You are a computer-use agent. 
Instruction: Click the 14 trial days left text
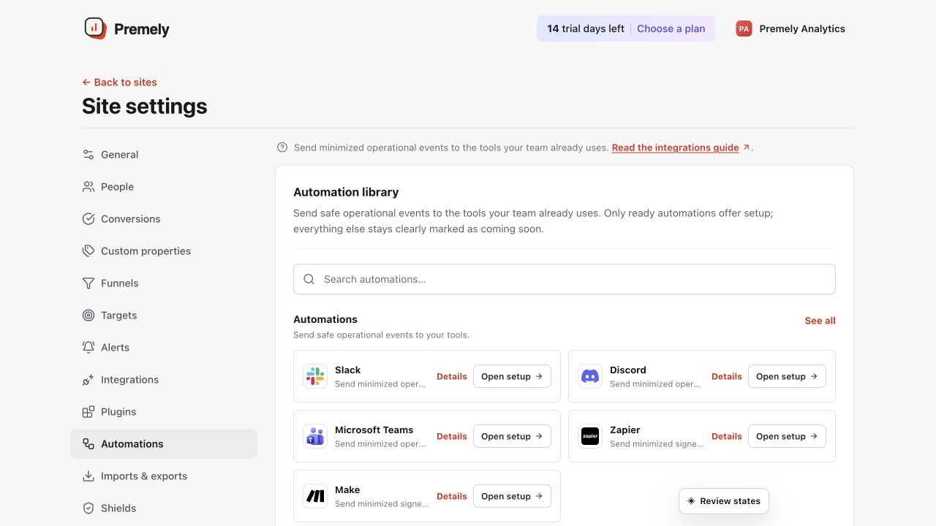point(586,28)
